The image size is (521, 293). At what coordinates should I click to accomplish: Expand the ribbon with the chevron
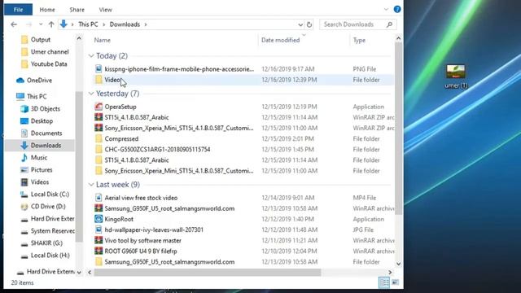(386, 9)
